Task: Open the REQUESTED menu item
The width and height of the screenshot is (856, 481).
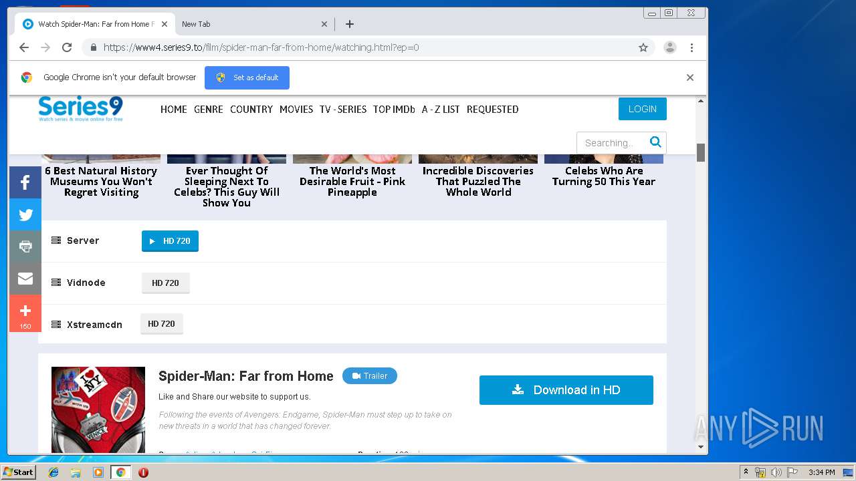Action: pyautogui.click(x=493, y=110)
